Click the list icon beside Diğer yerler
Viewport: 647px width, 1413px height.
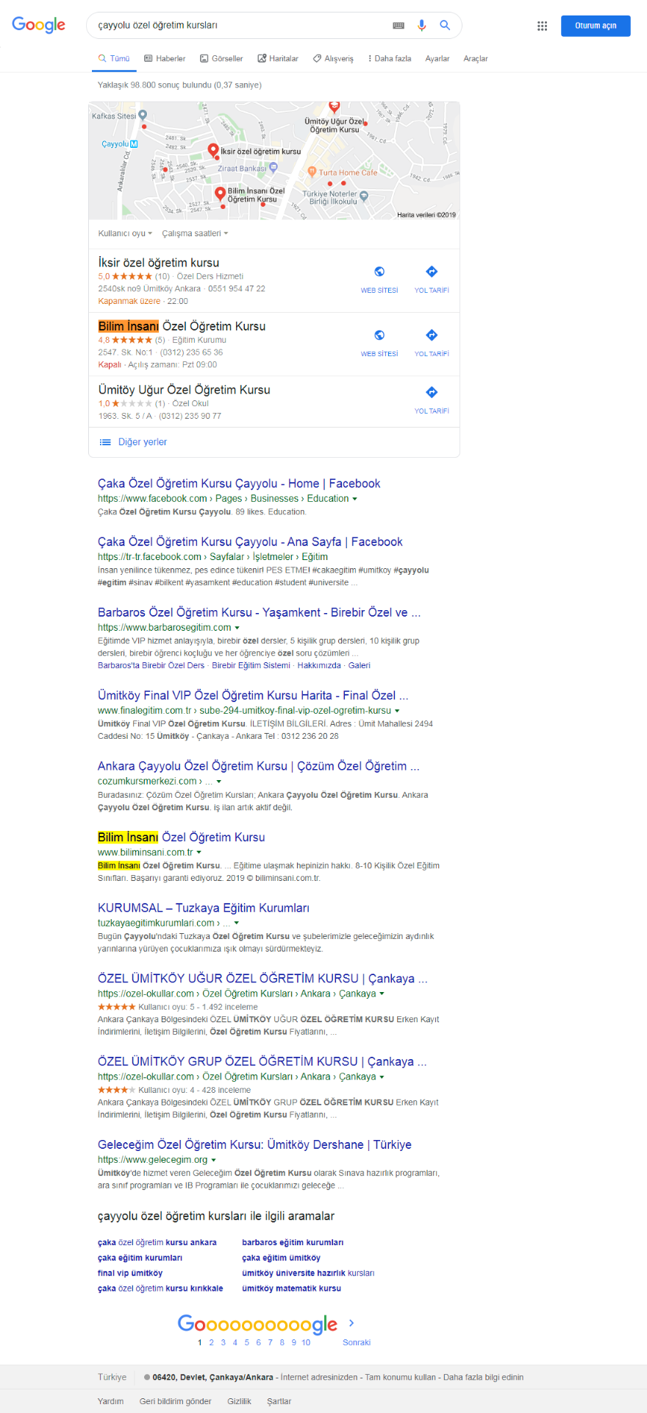click(x=105, y=442)
